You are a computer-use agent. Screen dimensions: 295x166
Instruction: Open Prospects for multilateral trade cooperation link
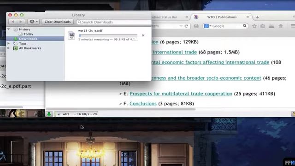[181, 94]
